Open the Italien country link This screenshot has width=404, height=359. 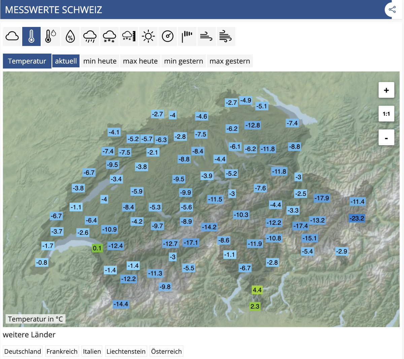(92, 351)
